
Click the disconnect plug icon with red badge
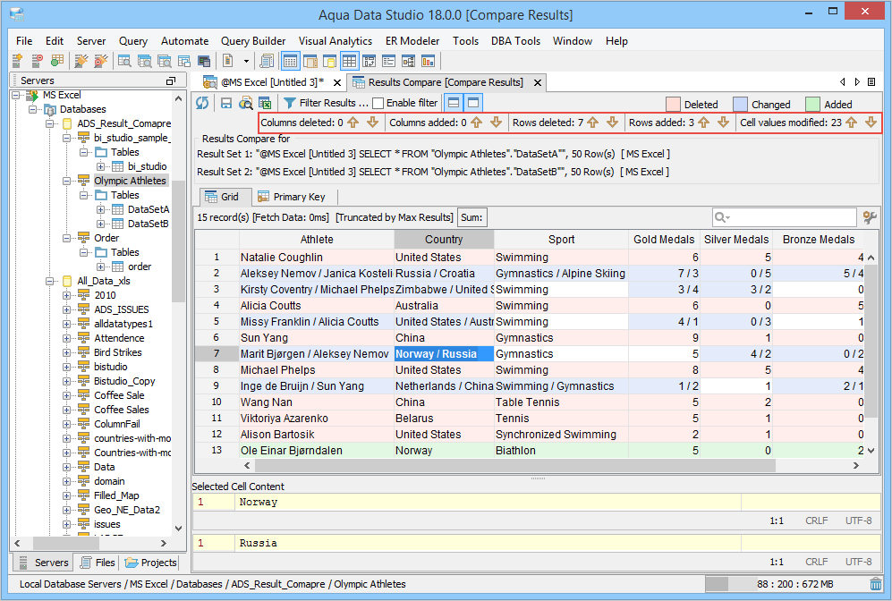[101, 60]
